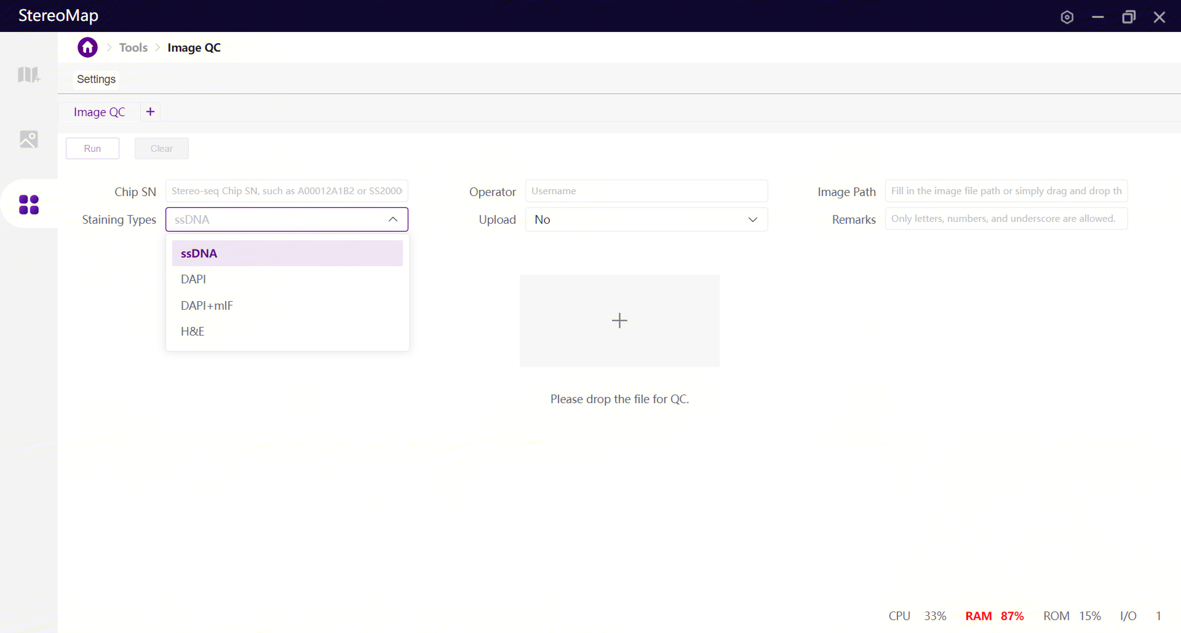Navigate to Tools in breadcrumb
The width and height of the screenshot is (1181, 633).
pyautogui.click(x=133, y=47)
